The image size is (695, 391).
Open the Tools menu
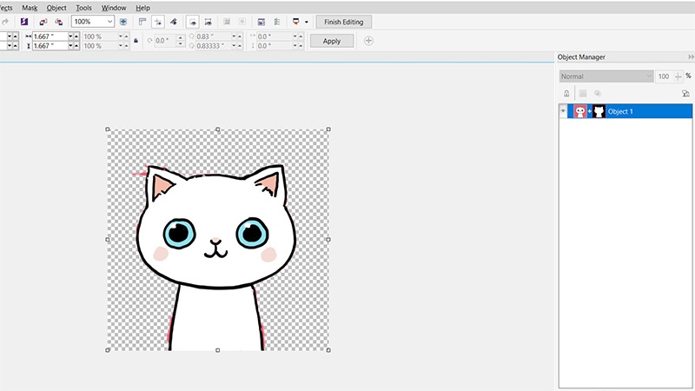coord(83,8)
